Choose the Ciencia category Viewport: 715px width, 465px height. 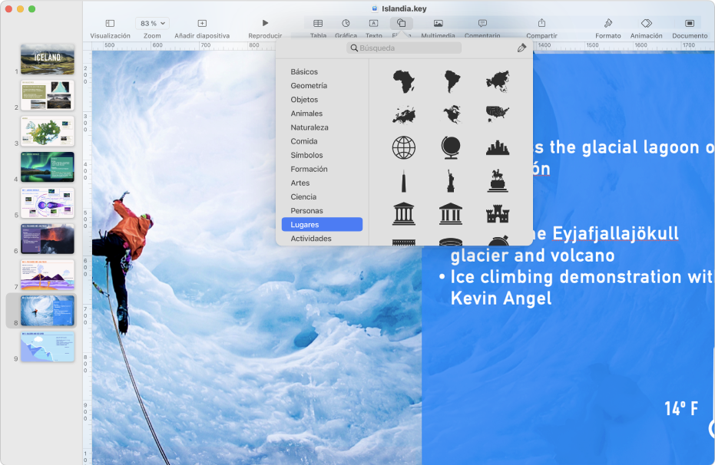pos(303,196)
